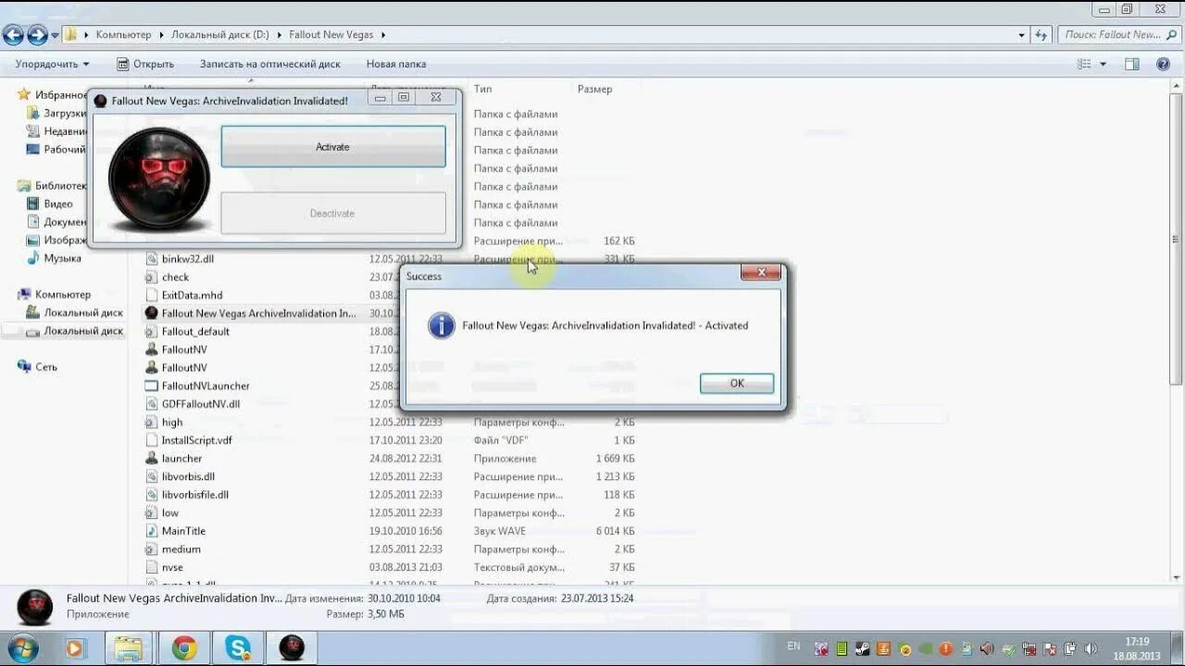The width and height of the screenshot is (1185, 666).
Task: Select Локальный диск (D:) in the breadcrumb
Action: [x=220, y=35]
